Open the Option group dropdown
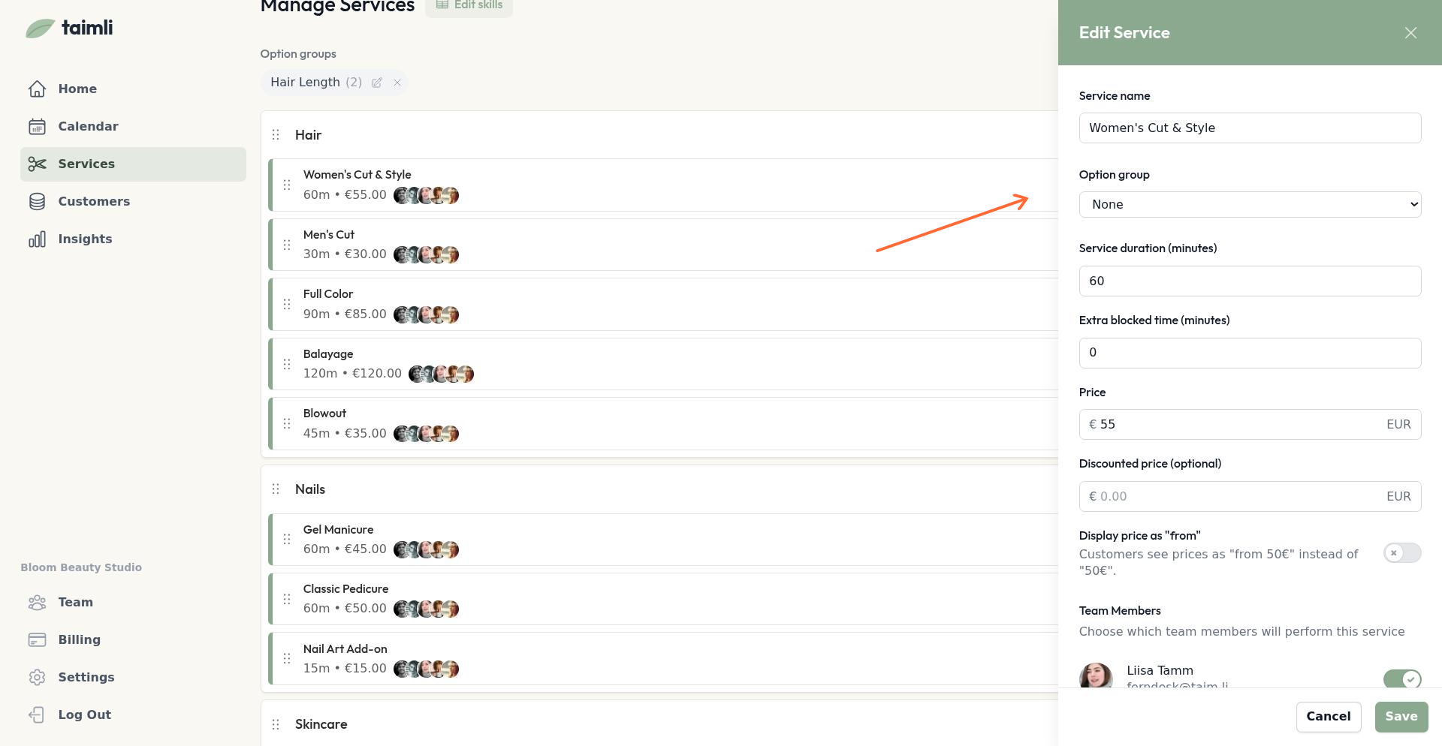1442x746 pixels. pos(1250,205)
